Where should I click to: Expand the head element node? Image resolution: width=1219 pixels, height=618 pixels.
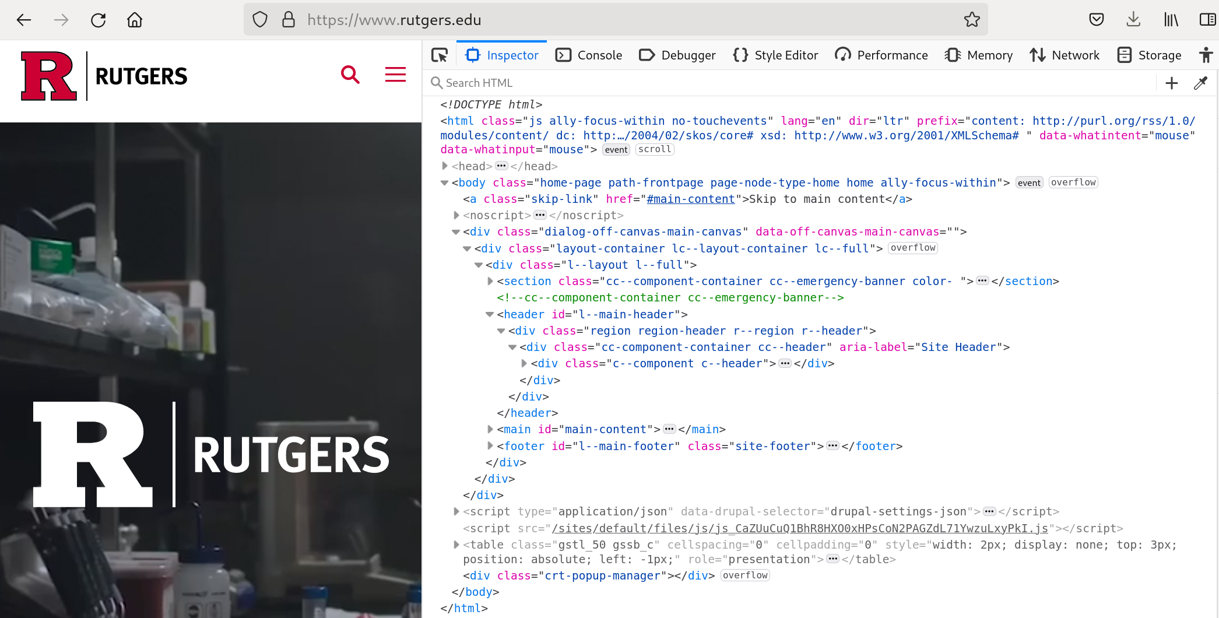(445, 166)
